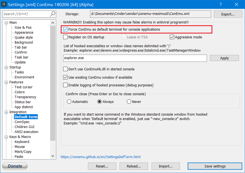245x173 pixels.
Task: Click inside the explorer.exe input field
Action: tap(134, 58)
